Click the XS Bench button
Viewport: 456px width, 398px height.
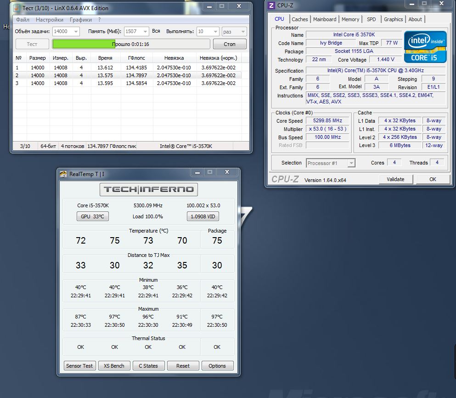(114, 366)
